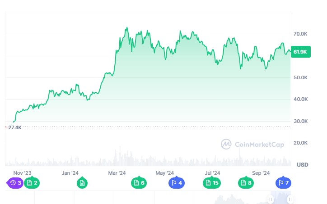Open the blue flag marker with 4

tap(177, 183)
